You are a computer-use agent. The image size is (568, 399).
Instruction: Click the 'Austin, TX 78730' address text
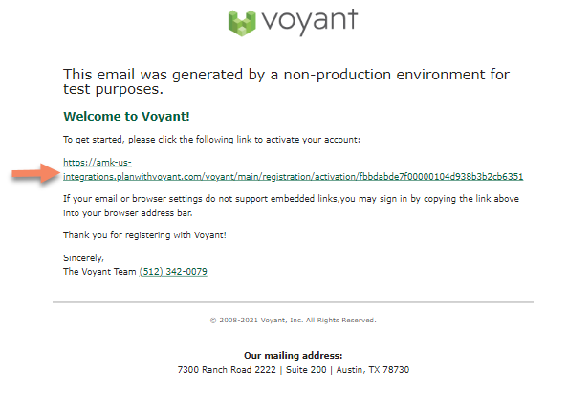coord(373,370)
